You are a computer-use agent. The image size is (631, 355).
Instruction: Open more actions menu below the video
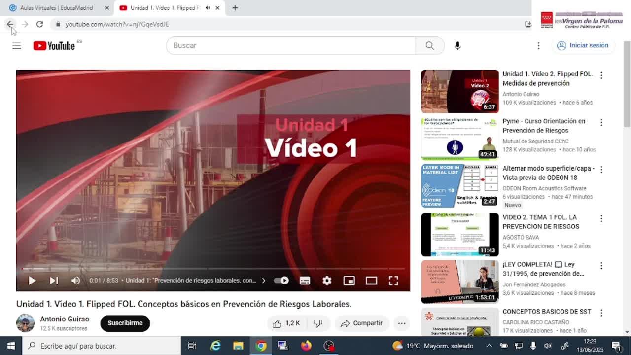point(402,323)
